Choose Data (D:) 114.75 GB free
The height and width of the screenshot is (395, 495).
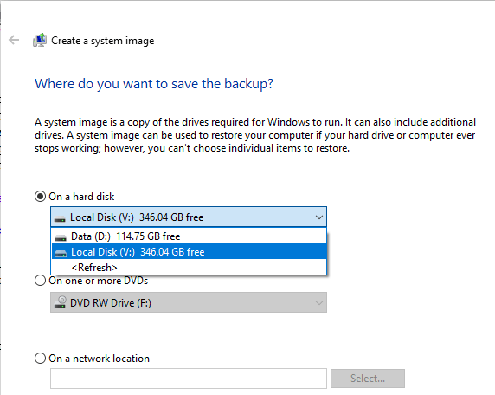coord(189,236)
